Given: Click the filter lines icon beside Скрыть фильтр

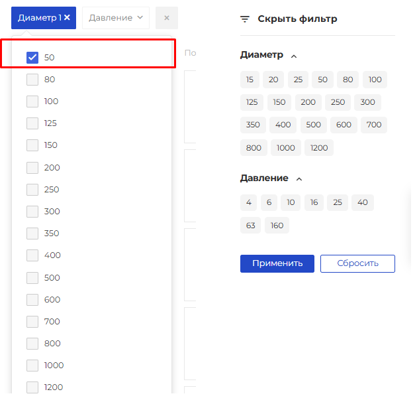Looking at the screenshot, I should 245,19.
